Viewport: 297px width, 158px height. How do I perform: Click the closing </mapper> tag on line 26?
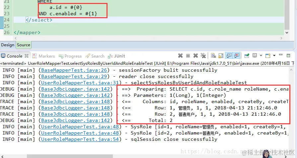[27, 32]
